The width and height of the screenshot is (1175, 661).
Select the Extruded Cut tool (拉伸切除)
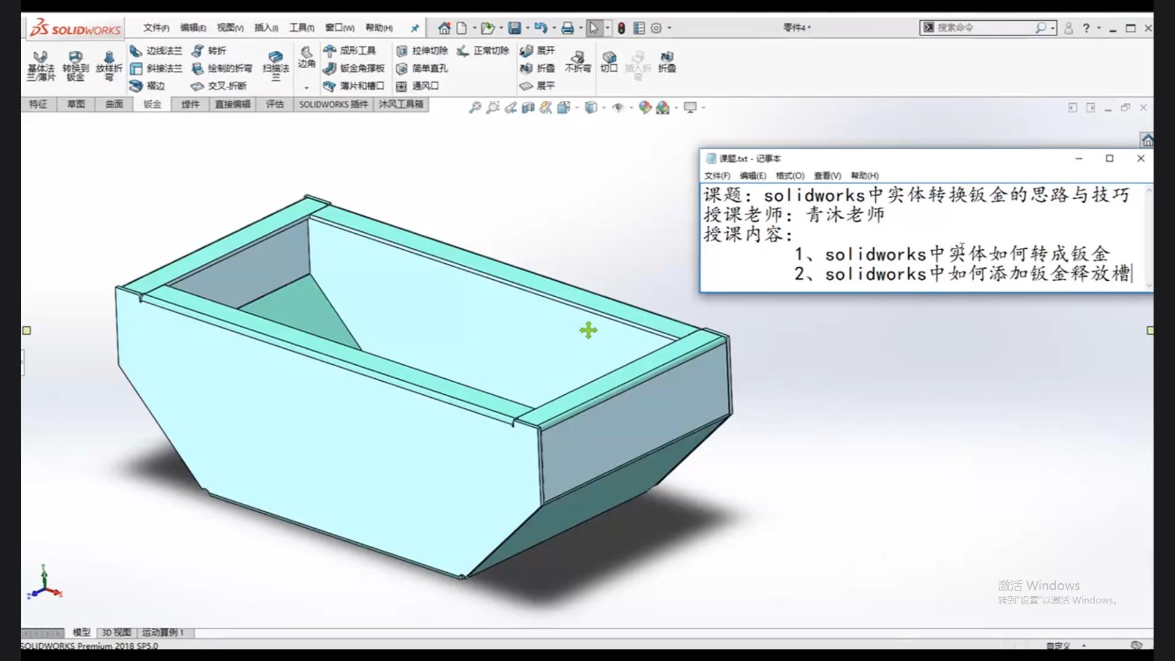422,51
